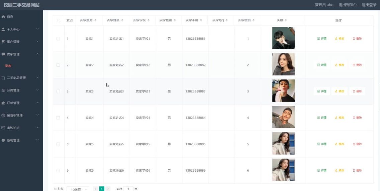This screenshot has width=380, height=191.
Task: Sort by 卖家性别 column arrows
Action: click(x=175, y=20)
